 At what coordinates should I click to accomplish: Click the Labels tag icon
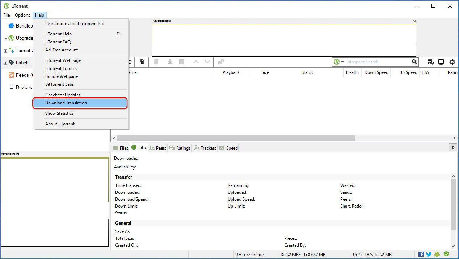click(11, 63)
